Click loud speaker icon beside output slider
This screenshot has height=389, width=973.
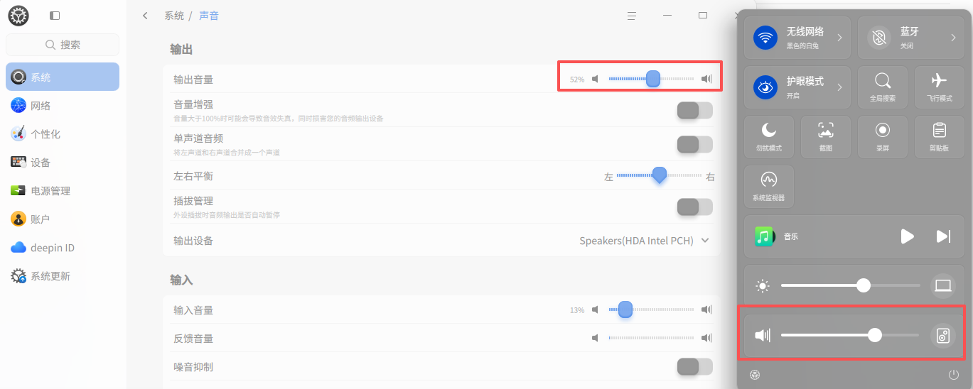(706, 80)
